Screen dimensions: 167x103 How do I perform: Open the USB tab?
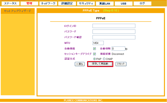pos(124,4)
